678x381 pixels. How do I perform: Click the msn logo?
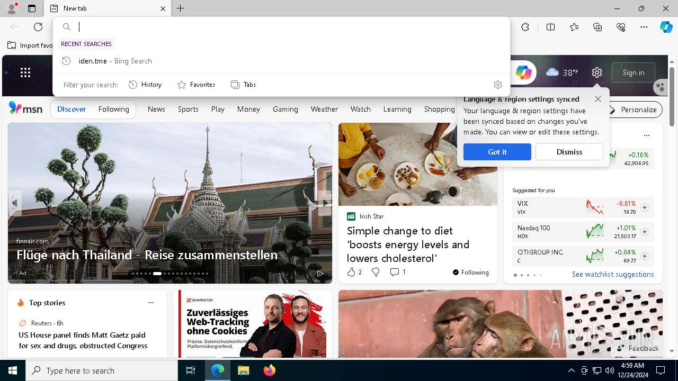(x=25, y=108)
